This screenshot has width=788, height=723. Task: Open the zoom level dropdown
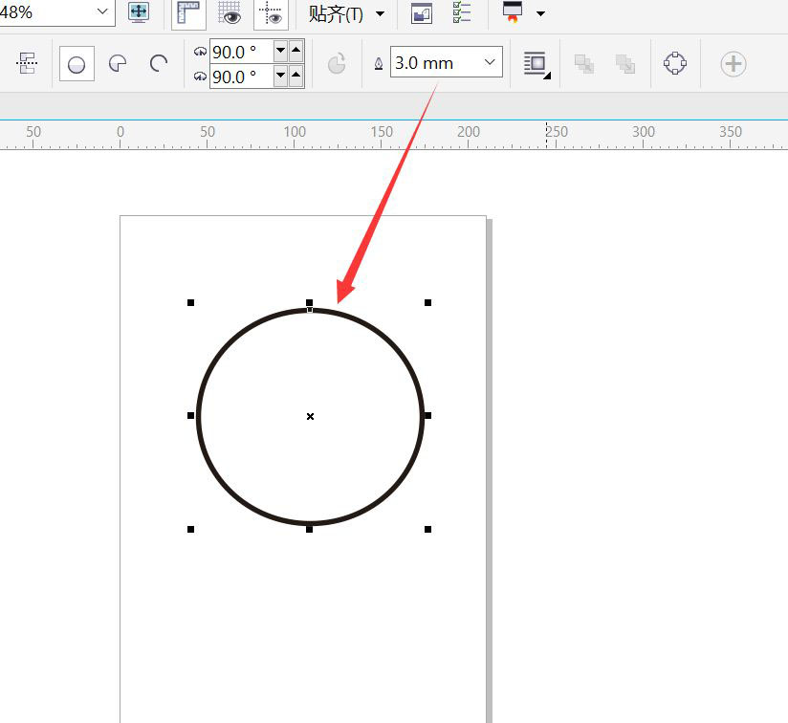(x=102, y=11)
